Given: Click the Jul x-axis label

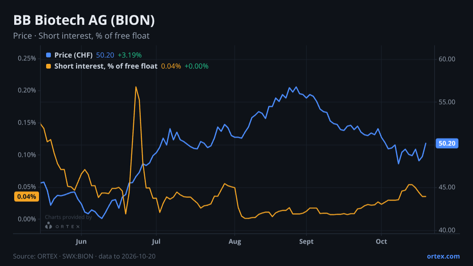Looking at the screenshot, I should [156, 242].
